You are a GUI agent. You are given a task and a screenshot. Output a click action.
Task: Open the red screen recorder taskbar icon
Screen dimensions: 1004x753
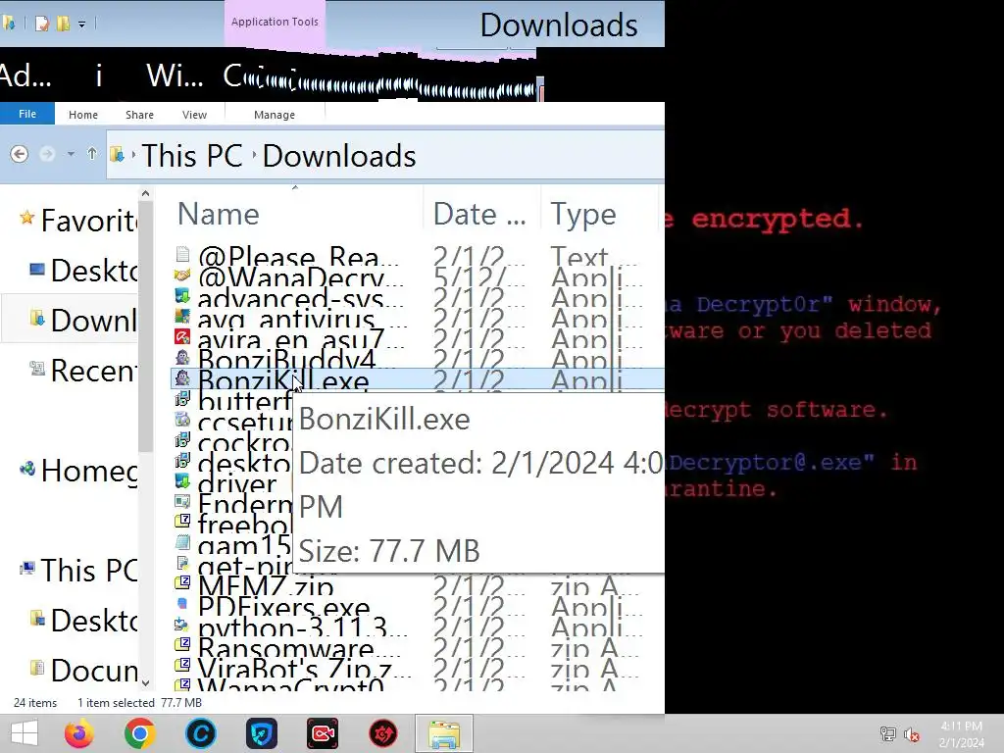click(x=322, y=733)
